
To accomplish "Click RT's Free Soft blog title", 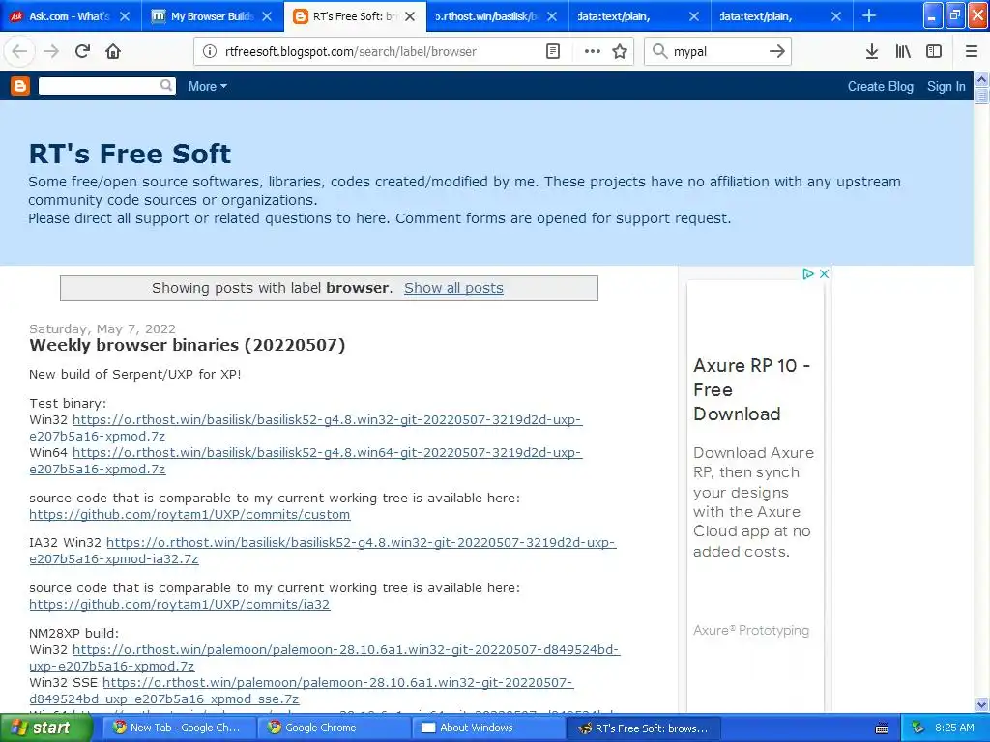I will pos(130,154).
